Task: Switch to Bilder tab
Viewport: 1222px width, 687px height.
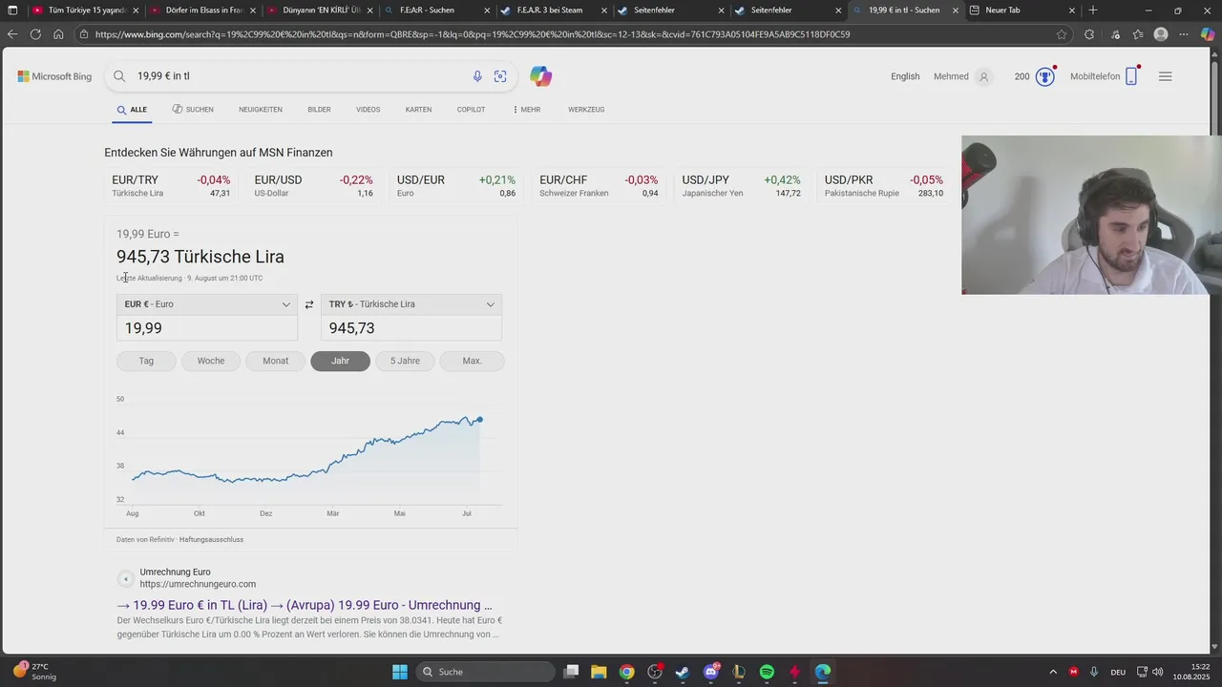Action: [x=319, y=110]
